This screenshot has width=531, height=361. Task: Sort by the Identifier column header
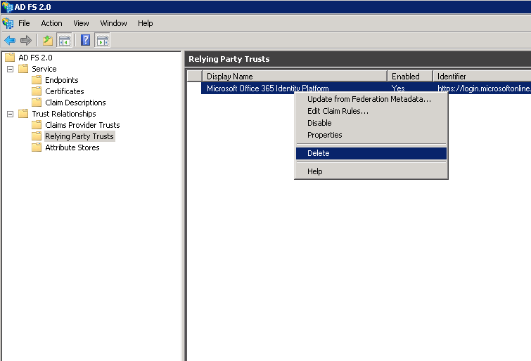tap(482, 77)
